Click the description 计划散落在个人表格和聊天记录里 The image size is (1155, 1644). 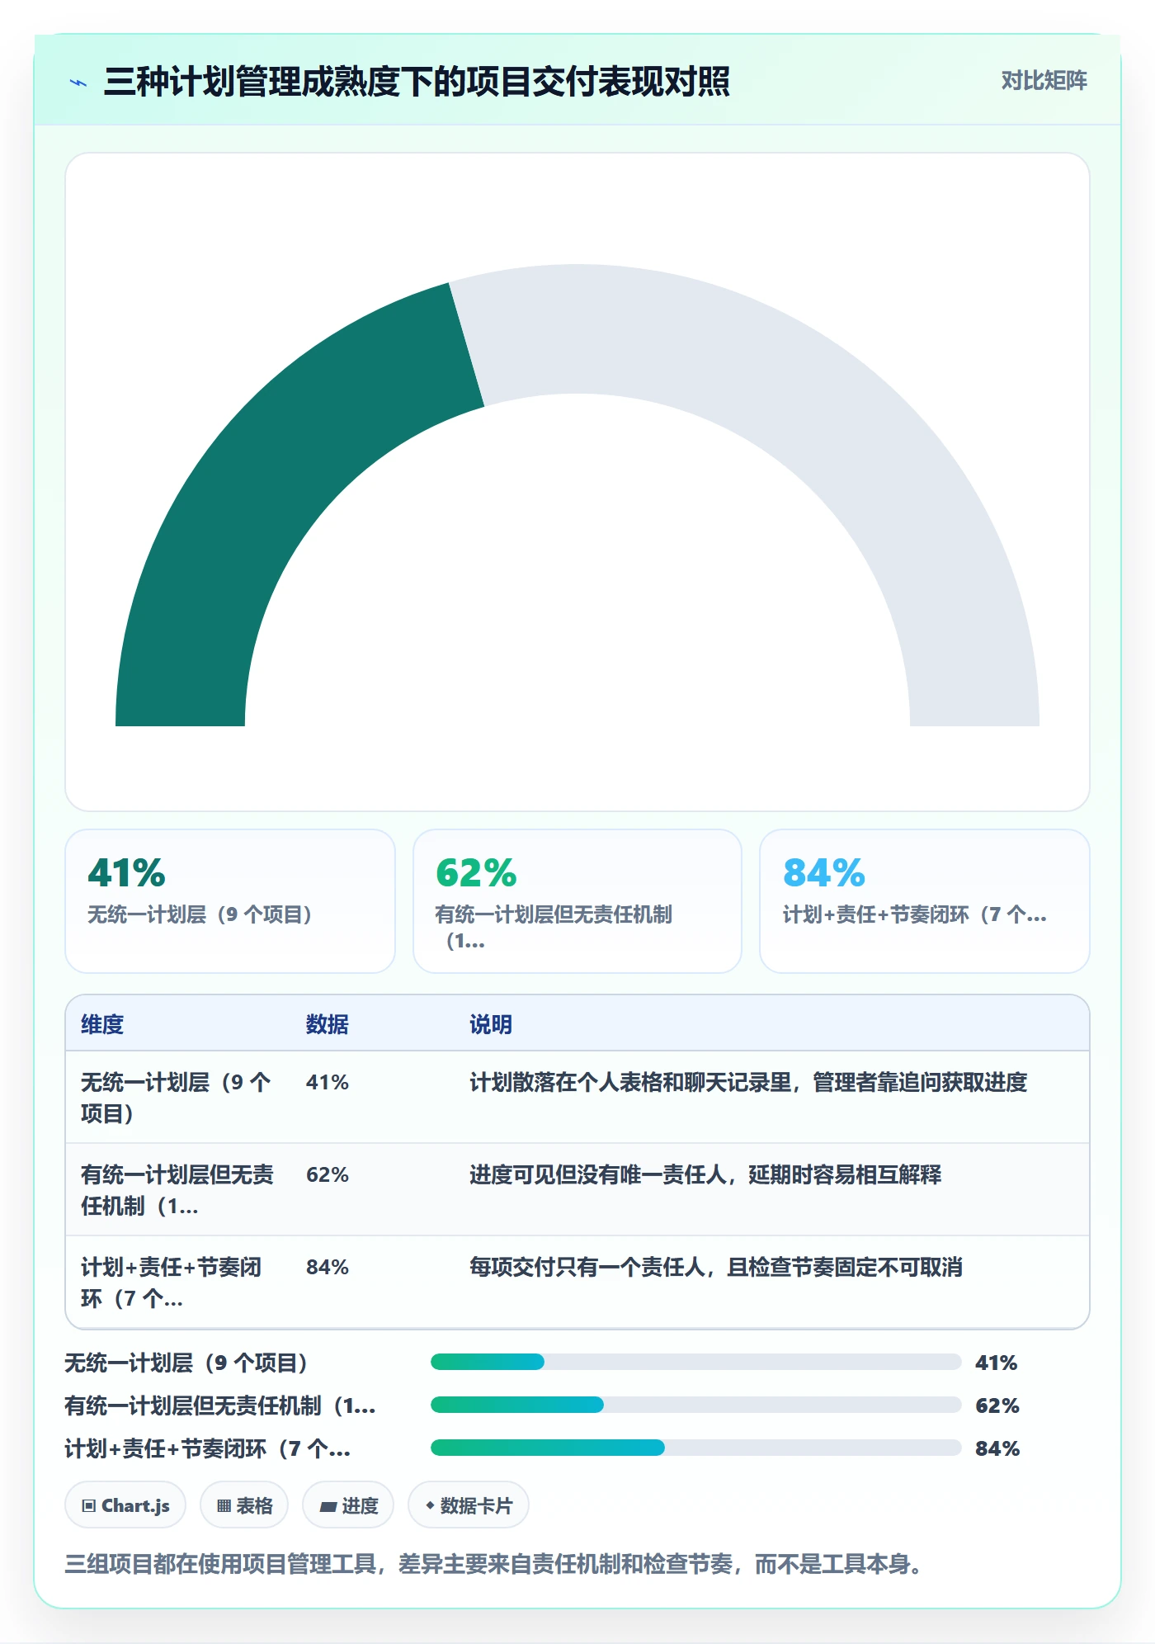(x=748, y=1082)
